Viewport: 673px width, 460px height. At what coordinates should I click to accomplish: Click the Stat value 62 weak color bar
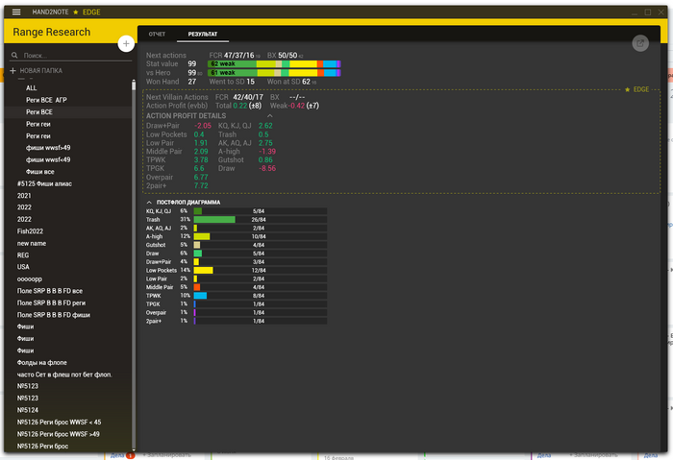pos(274,64)
